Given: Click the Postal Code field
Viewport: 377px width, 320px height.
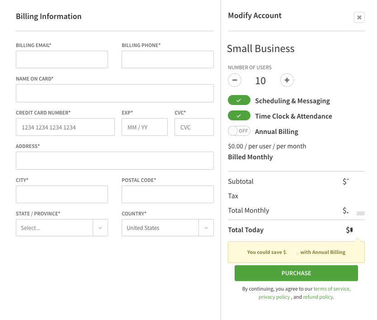Looking at the screenshot, I should tap(167, 194).
